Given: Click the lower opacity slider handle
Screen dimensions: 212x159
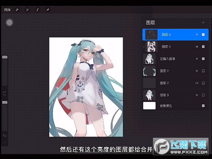Looking at the screenshot, I should tap(5, 102).
